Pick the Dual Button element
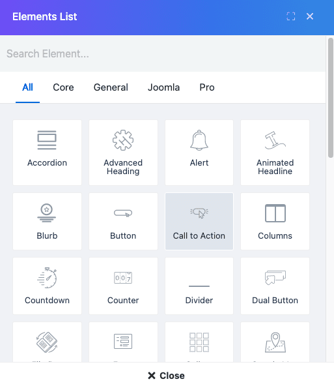The height and width of the screenshot is (388, 334). pos(275,286)
